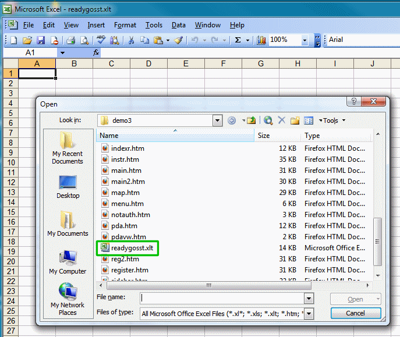Select the Format Painter brush
400x337 pixels.
point(179,40)
